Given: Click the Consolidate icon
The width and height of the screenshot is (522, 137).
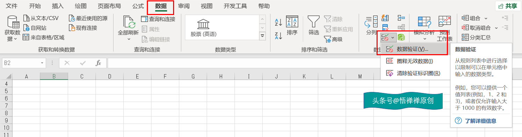Looking at the screenshot, I should click(x=401, y=17).
